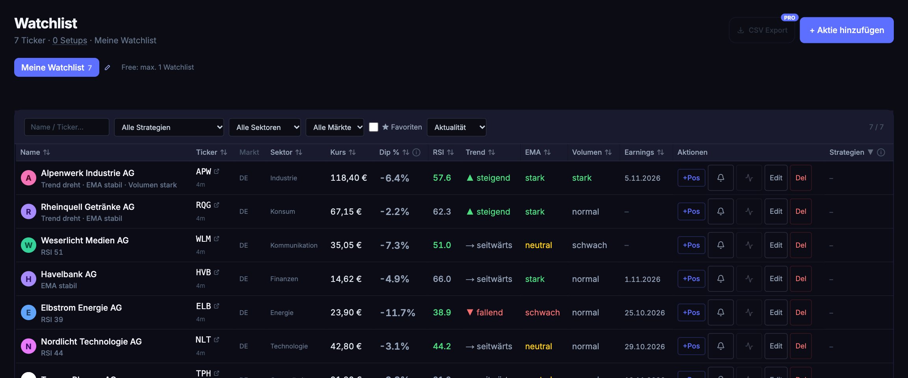Show the info icon beside Strategien header

[881, 152]
